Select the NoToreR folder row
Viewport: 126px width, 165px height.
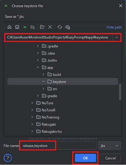pyautogui.click(x=63, y=110)
